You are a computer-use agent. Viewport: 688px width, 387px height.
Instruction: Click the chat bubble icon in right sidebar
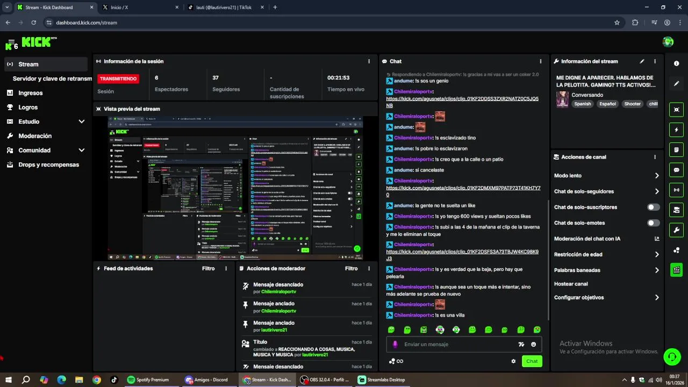coord(676,170)
